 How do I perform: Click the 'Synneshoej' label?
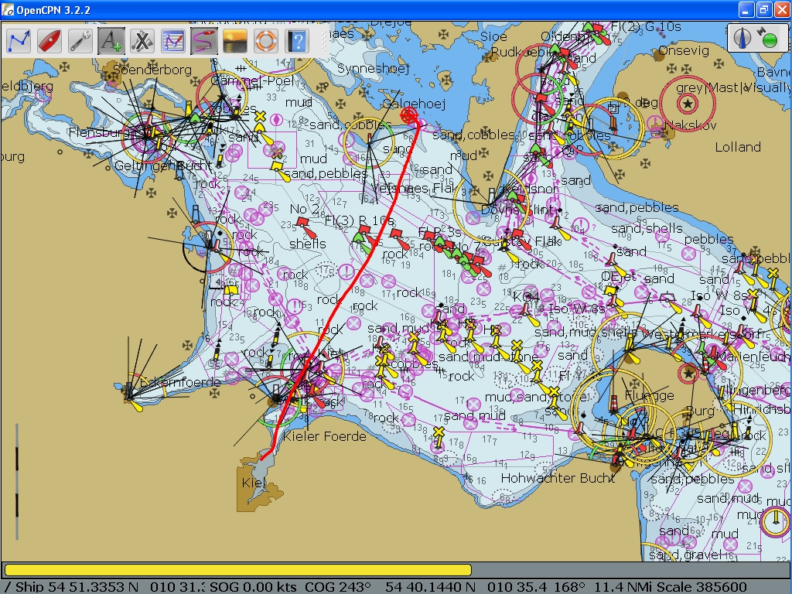point(374,68)
